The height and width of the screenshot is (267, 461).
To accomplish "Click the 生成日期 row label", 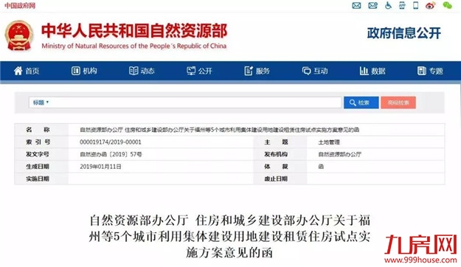I will pyautogui.click(x=38, y=167).
